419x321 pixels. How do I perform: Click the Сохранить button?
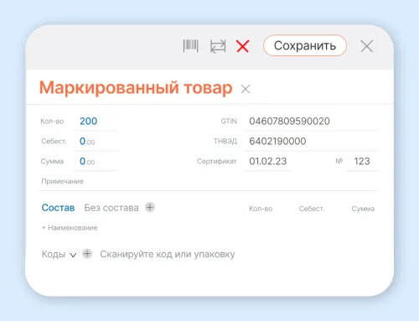point(305,45)
